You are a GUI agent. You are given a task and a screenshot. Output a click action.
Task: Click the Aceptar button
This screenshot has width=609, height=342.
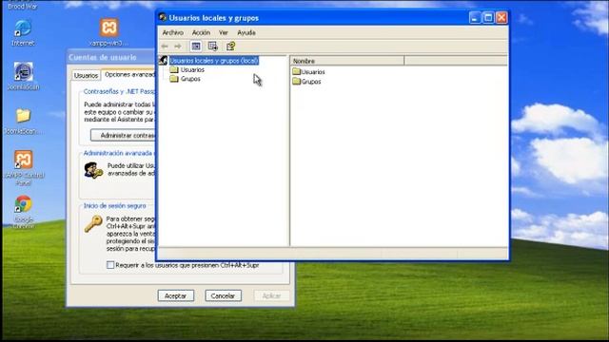click(175, 295)
